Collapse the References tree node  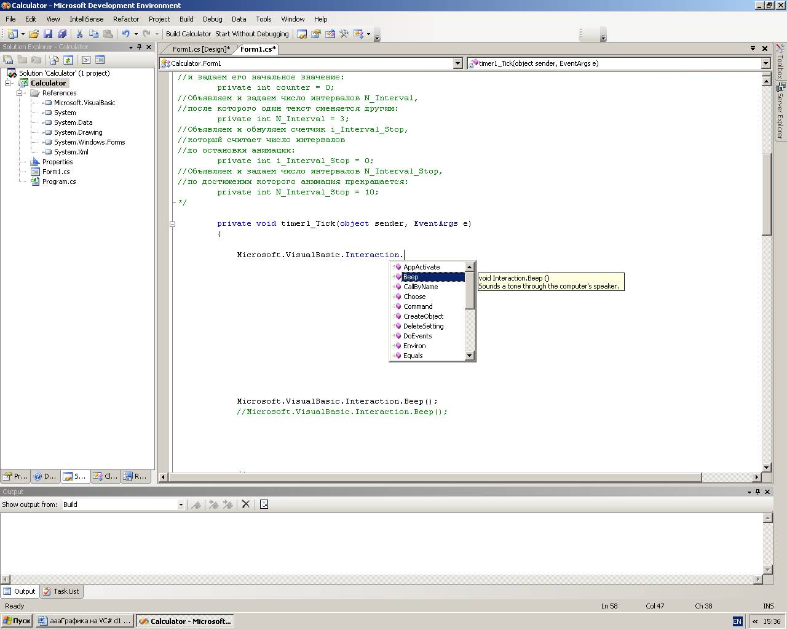(20, 93)
